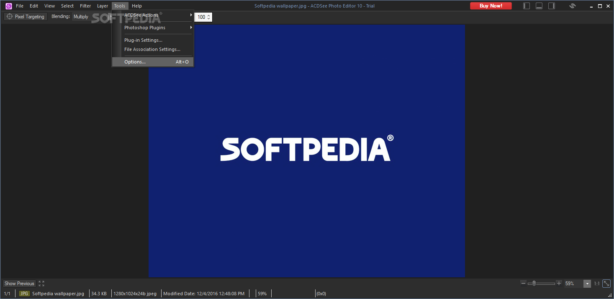Toggle the left panel layout icon
Viewport: 614px width, 299px height.
coord(527,6)
